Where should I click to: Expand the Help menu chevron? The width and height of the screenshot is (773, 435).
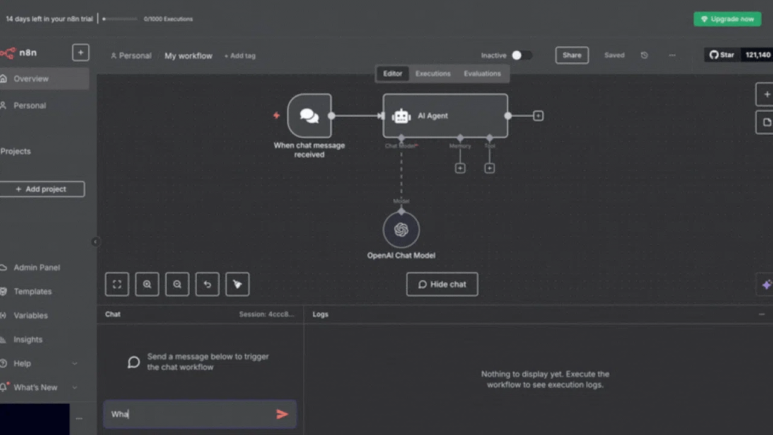click(x=75, y=364)
